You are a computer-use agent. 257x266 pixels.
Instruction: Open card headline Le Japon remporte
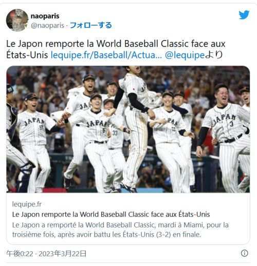111,214
